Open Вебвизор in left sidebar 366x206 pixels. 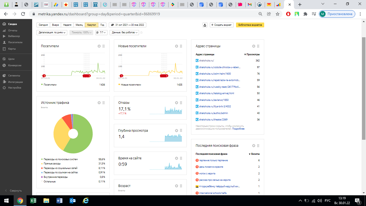[14, 36]
